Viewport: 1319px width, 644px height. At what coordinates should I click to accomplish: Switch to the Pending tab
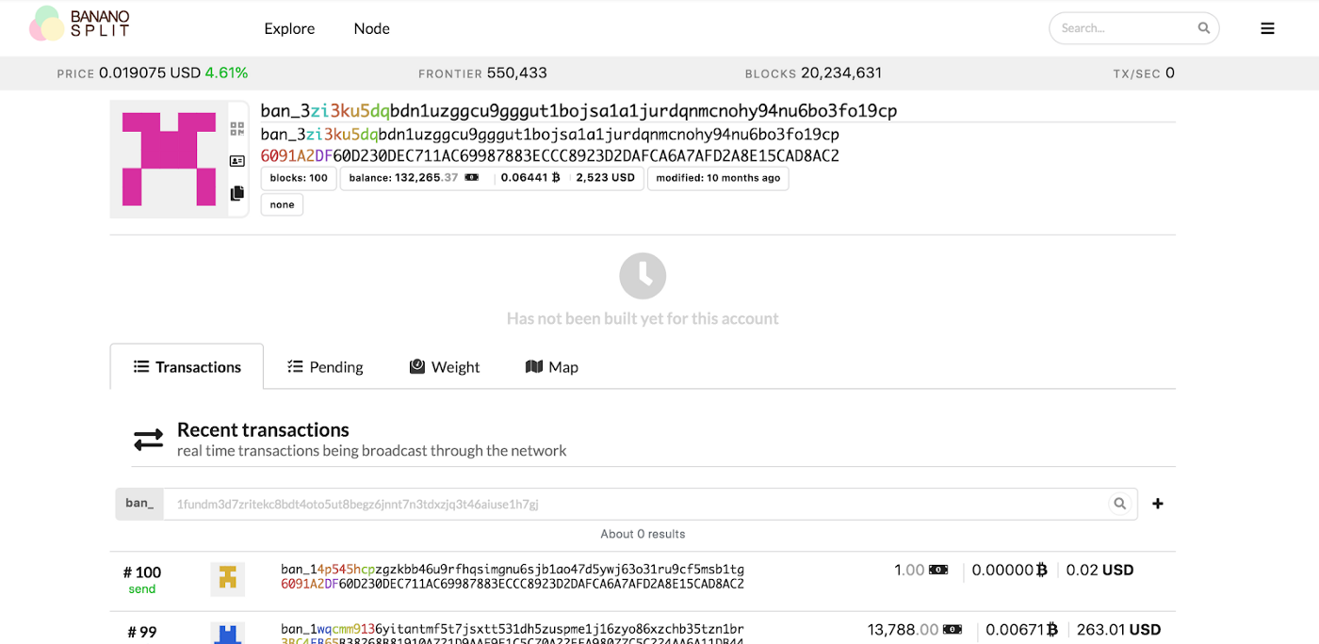click(x=325, y=367)
